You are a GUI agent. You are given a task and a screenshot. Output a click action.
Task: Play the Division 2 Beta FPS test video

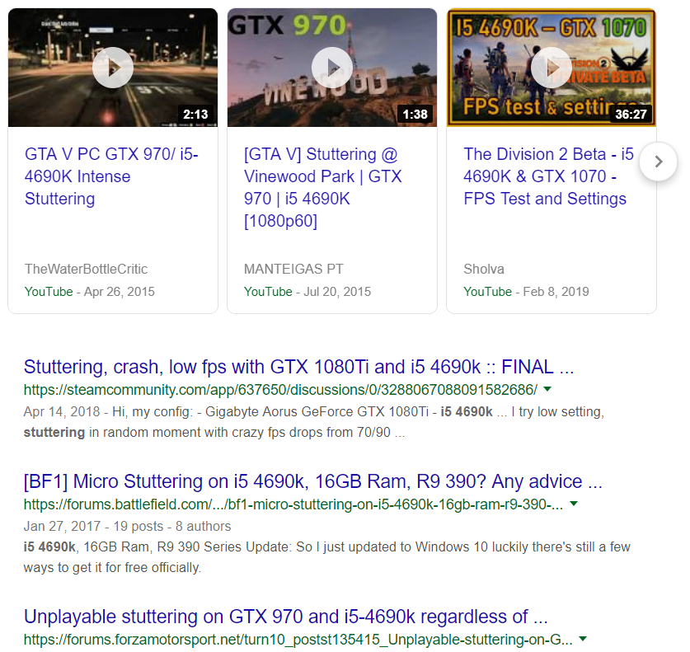(x=552, y=68)
